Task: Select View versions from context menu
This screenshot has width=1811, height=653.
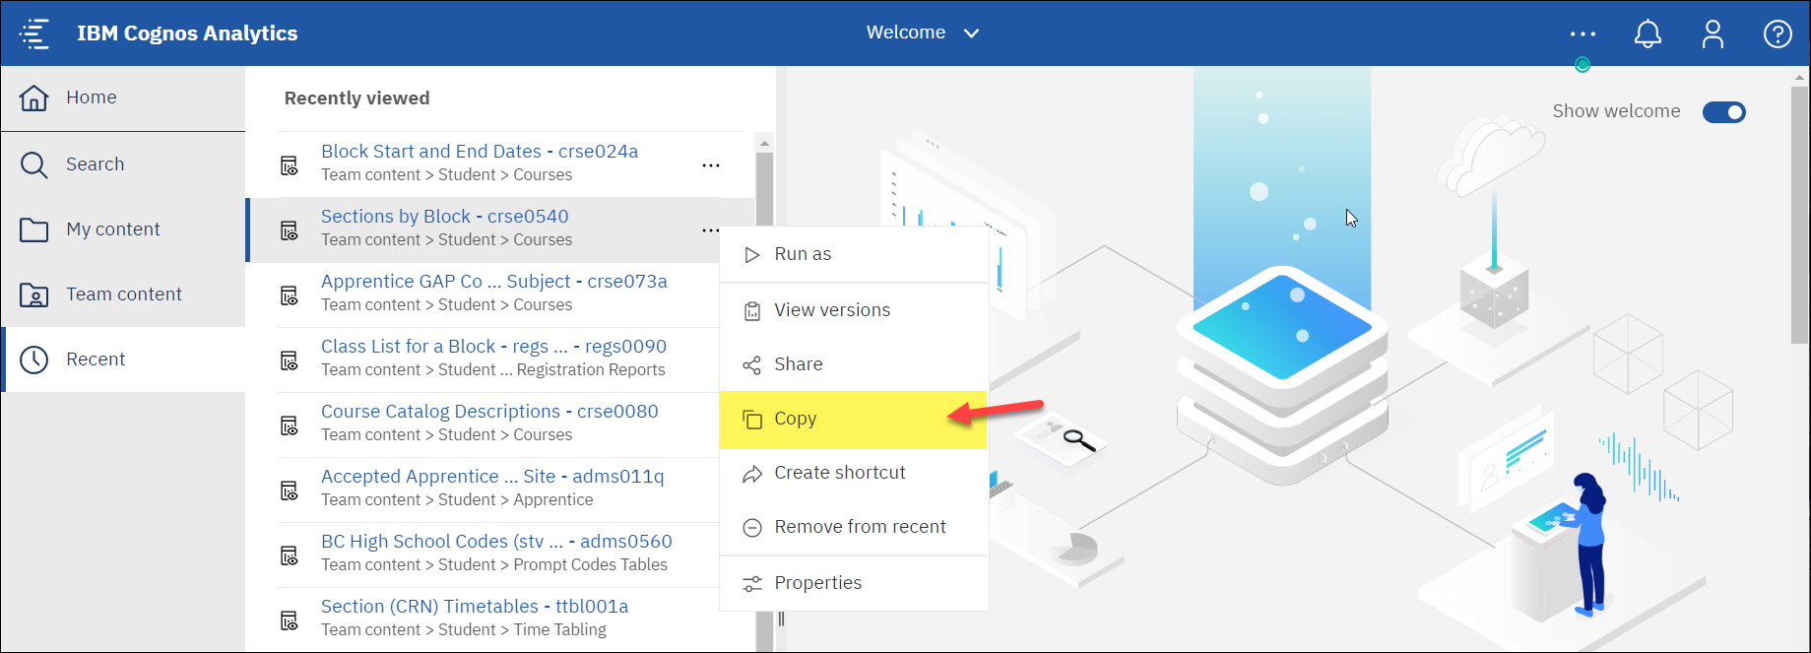Action: point(854,310)
